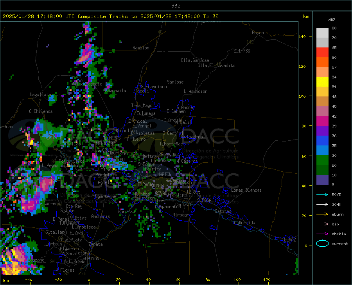
Task: Click the 'Anchoris' map label
Action: 101,216
